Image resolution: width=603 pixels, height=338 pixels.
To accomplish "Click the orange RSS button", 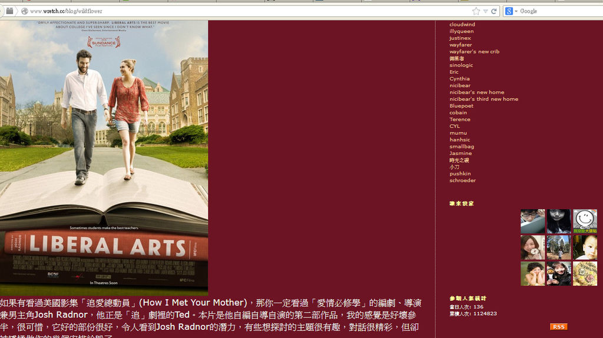I will (559, 327).
